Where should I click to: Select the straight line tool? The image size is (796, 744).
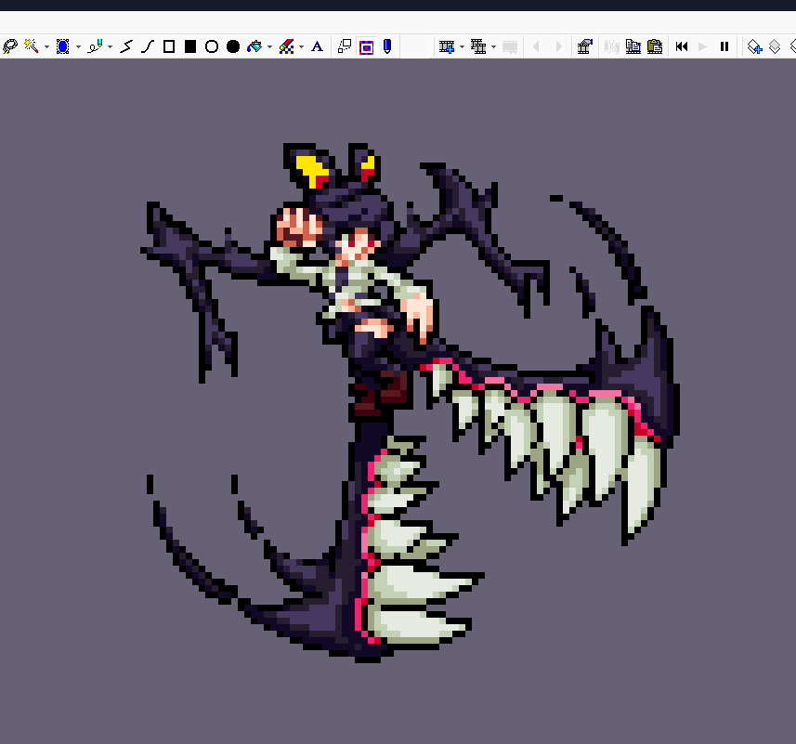[x=126, y=46]
